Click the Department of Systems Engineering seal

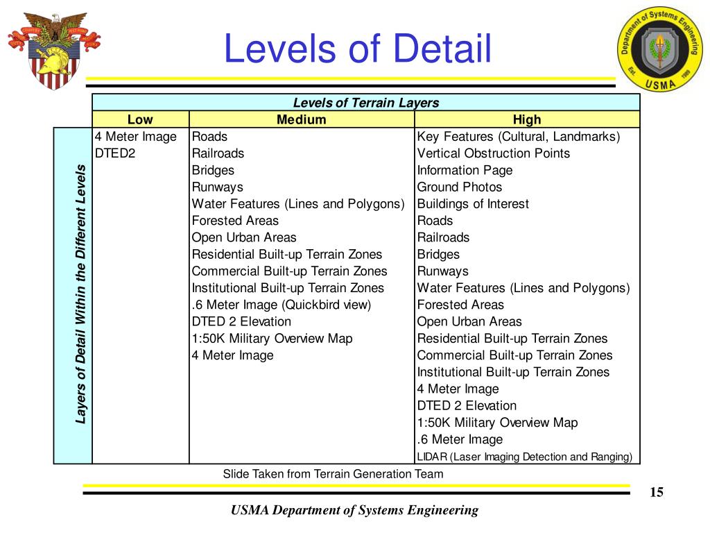660,49
